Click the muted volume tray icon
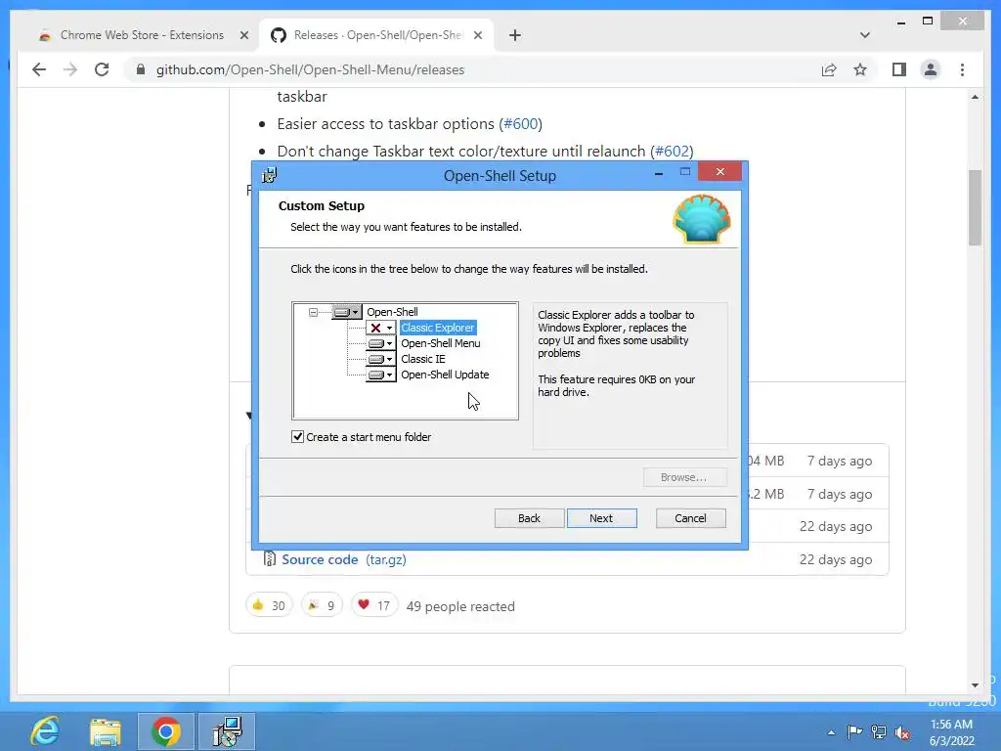Screen dimensions: 1001x751 click(902, 732)
